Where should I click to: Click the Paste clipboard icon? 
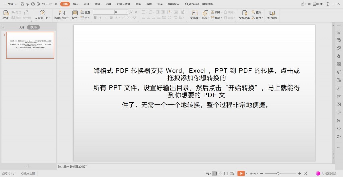pyautogui.click(x=6, y=13)
